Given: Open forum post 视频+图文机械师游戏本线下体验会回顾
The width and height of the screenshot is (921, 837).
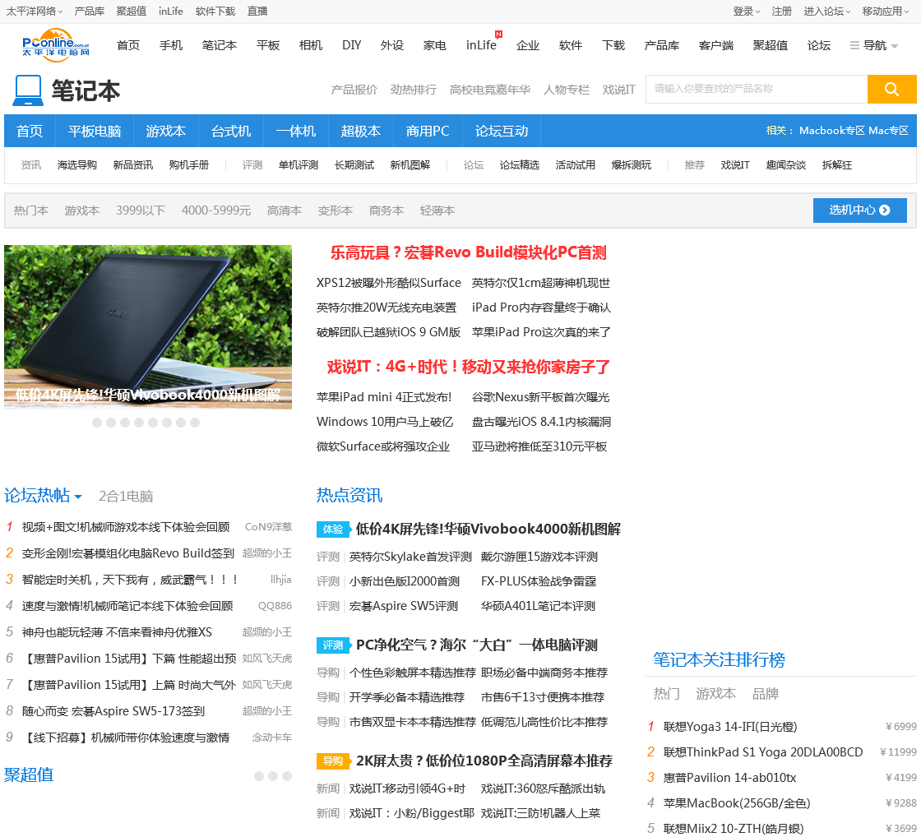Looking at the screenshot, I should [x=126, y=528].
